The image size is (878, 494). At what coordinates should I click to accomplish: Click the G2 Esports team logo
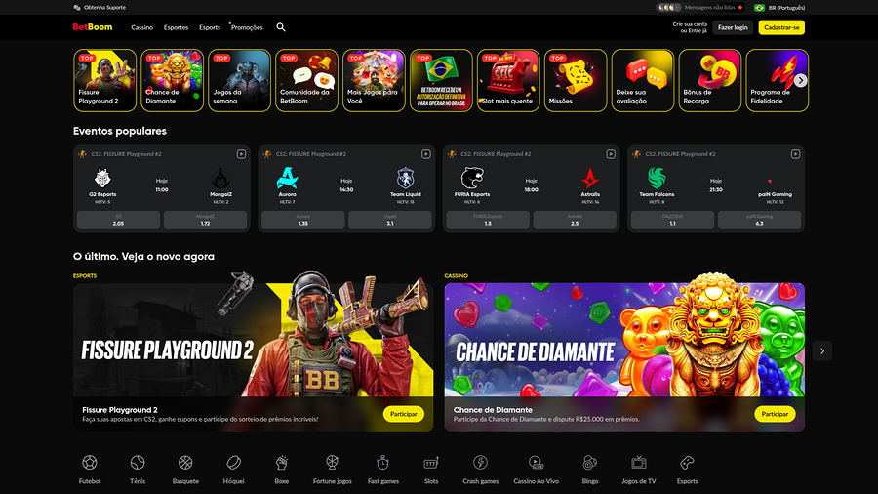tap(102, 179)
